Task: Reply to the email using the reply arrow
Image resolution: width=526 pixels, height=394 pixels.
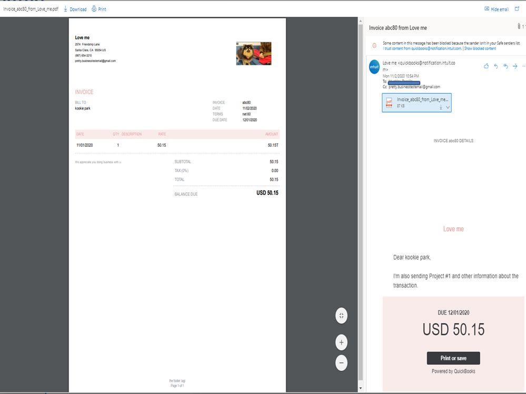Action: point(495,66)
